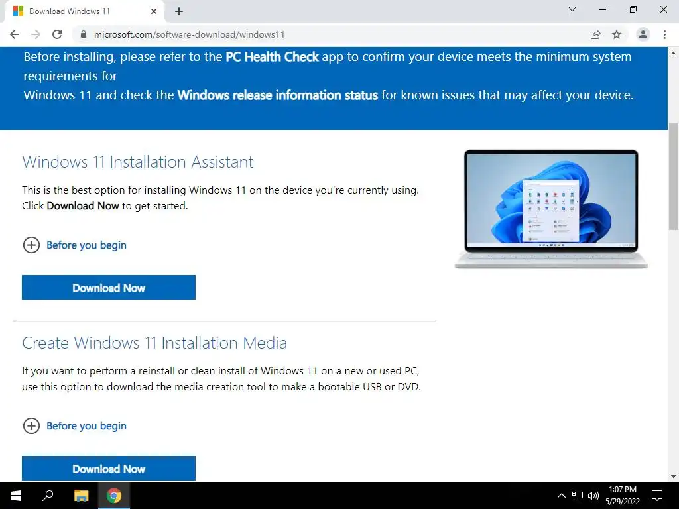Click the page scrollbar thumb

[674, 176]
